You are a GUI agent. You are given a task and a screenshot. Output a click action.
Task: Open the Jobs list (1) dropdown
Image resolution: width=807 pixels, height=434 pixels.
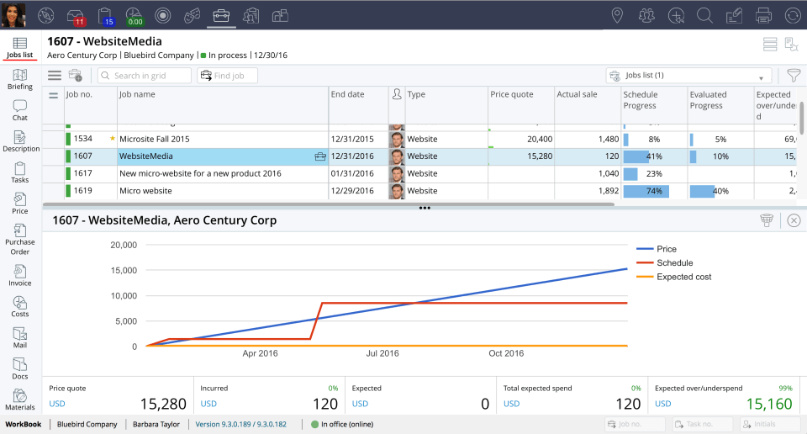pyautogui.click(x=688, y=76)
